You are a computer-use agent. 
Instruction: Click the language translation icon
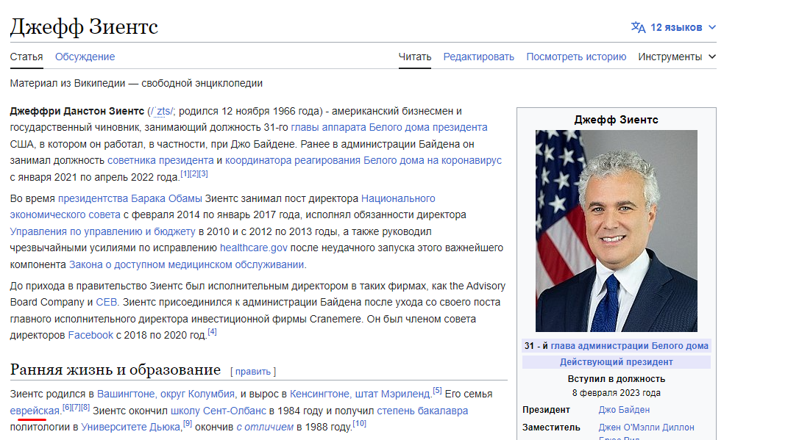tap(638, 27)
